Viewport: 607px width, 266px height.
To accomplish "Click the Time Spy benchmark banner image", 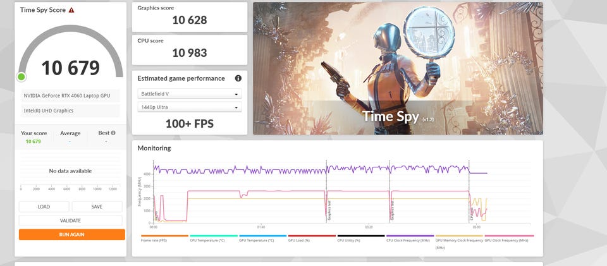I will coord(398,68).
